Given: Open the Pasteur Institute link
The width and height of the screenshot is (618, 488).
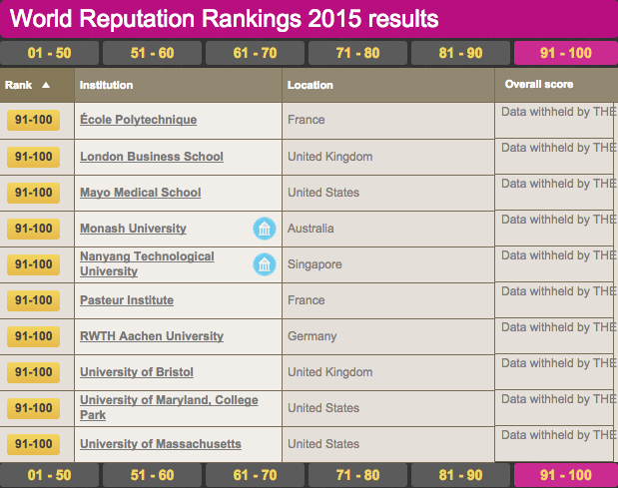Looking at the screenshot, I should [127, 300].
